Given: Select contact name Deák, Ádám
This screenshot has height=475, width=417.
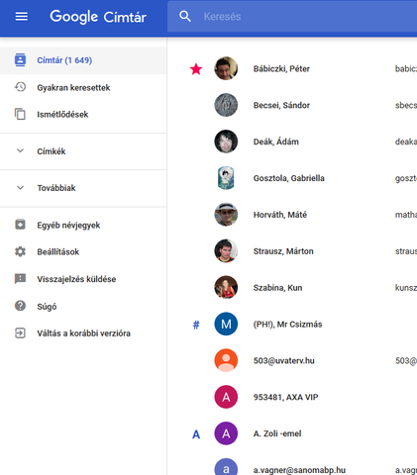Looking at the screenshot, I should click(x=276, y=142).
